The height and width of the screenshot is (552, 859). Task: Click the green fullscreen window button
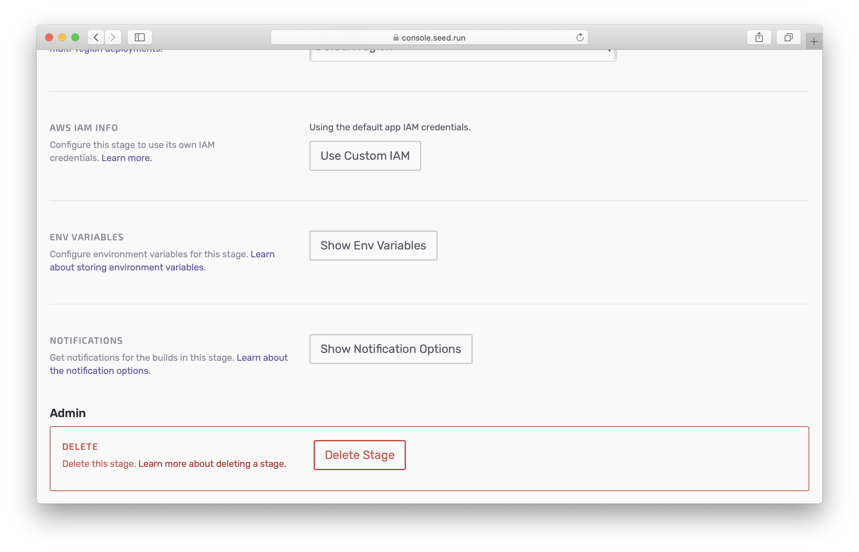(x=75, y=37)
